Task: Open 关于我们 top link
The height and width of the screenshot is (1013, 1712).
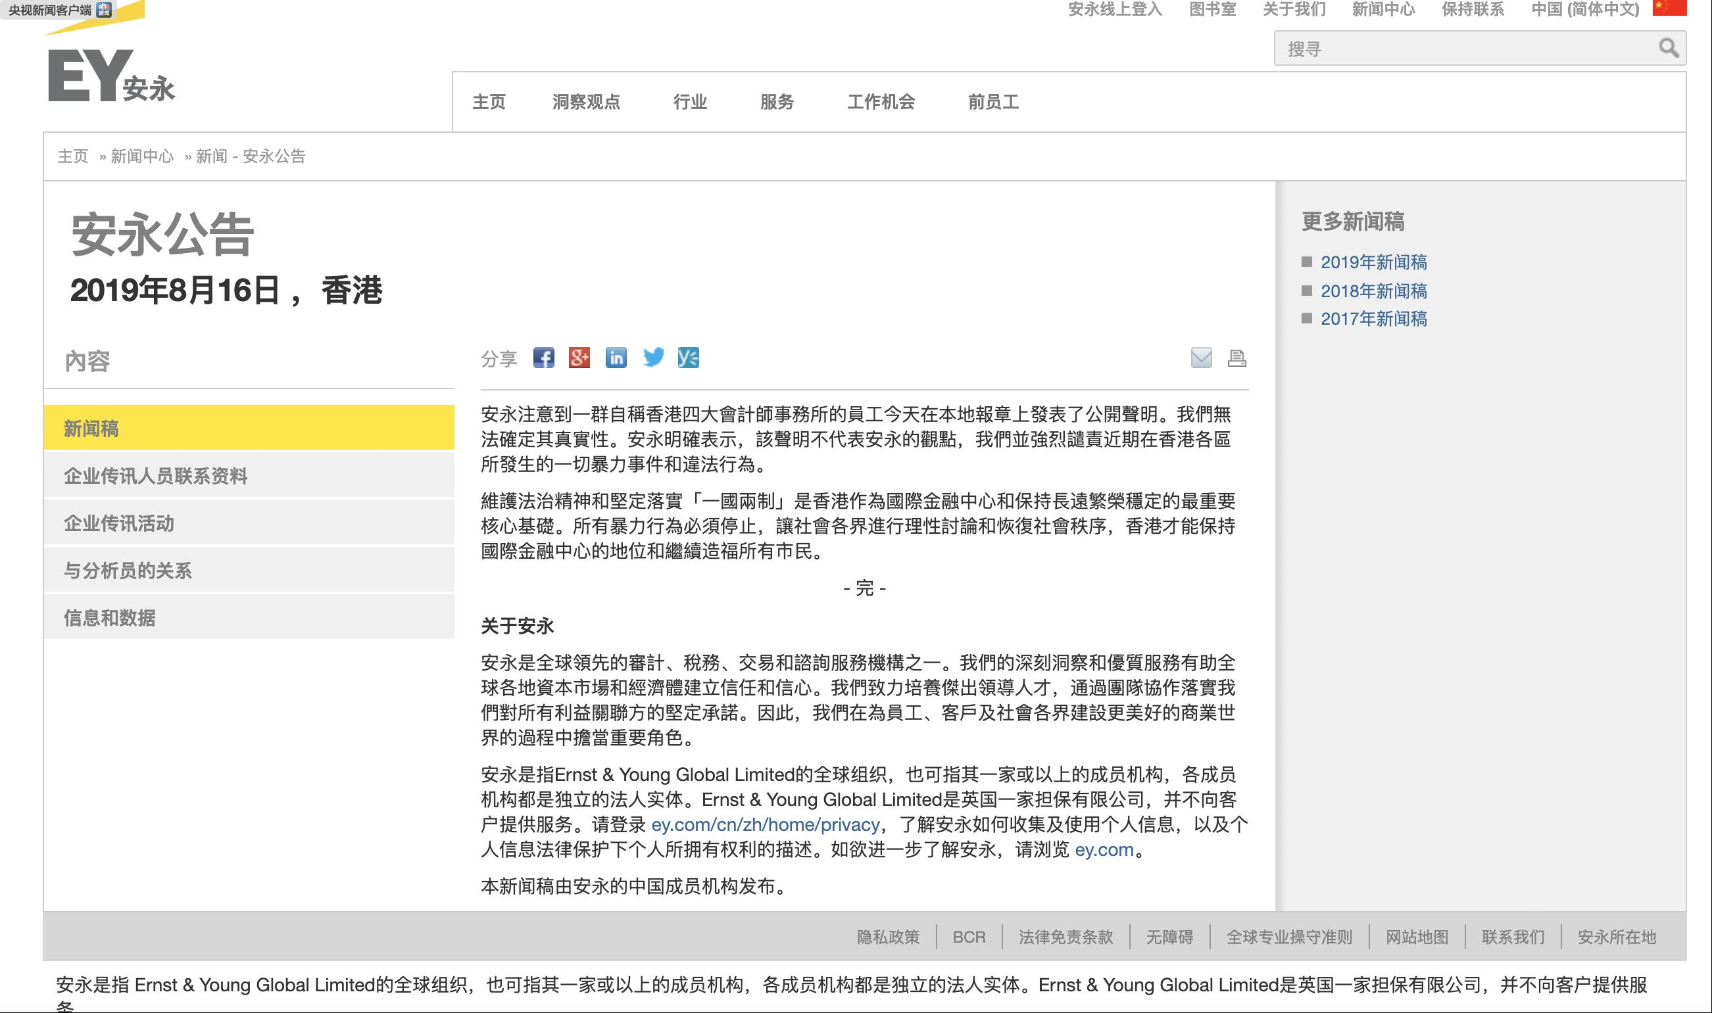Action: (1294, 9)
